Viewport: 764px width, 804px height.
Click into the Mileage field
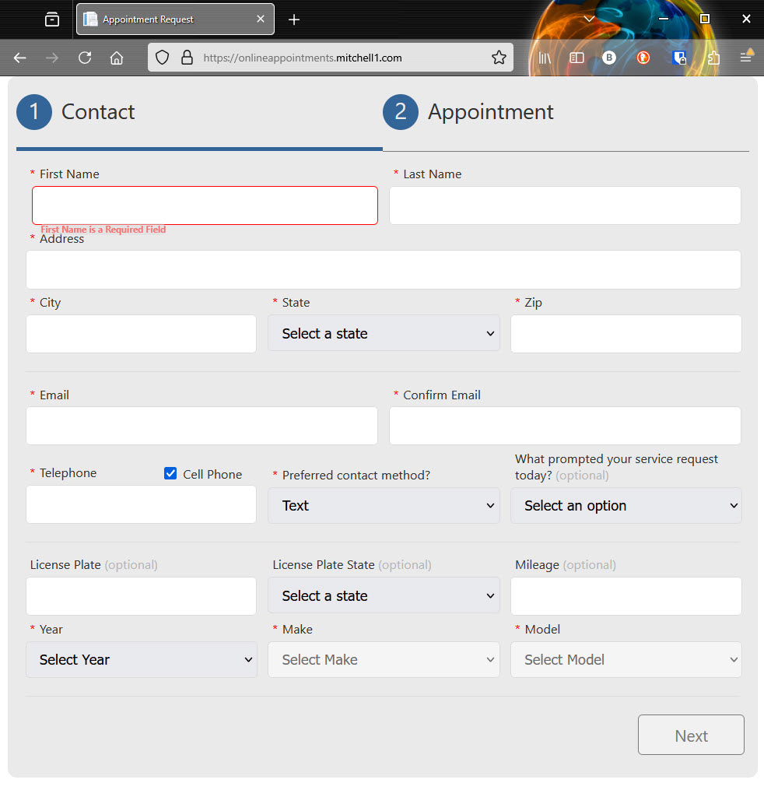626,596
